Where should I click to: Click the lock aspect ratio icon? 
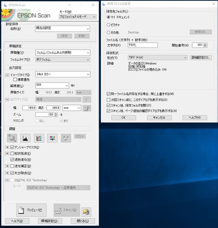(x=87, y=108)
